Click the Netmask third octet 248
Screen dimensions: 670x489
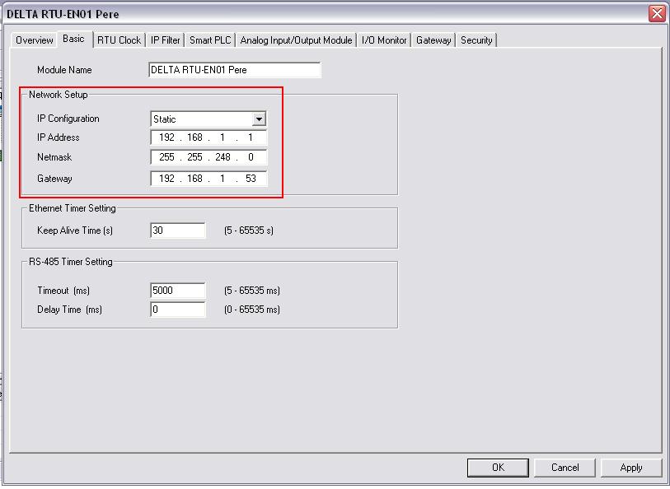[223, 157]
